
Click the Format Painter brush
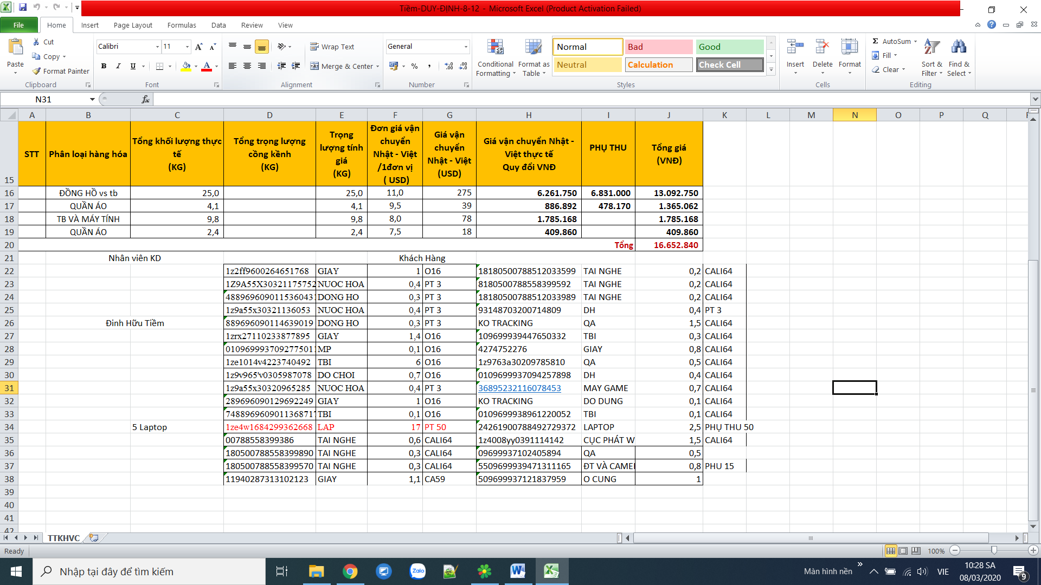(x=36, y=71)
